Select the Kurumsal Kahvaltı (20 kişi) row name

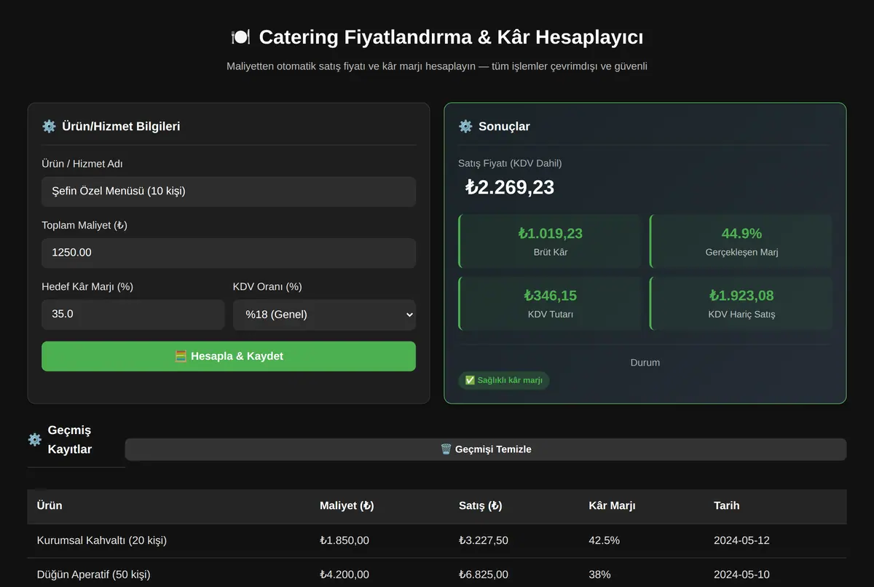102,540
